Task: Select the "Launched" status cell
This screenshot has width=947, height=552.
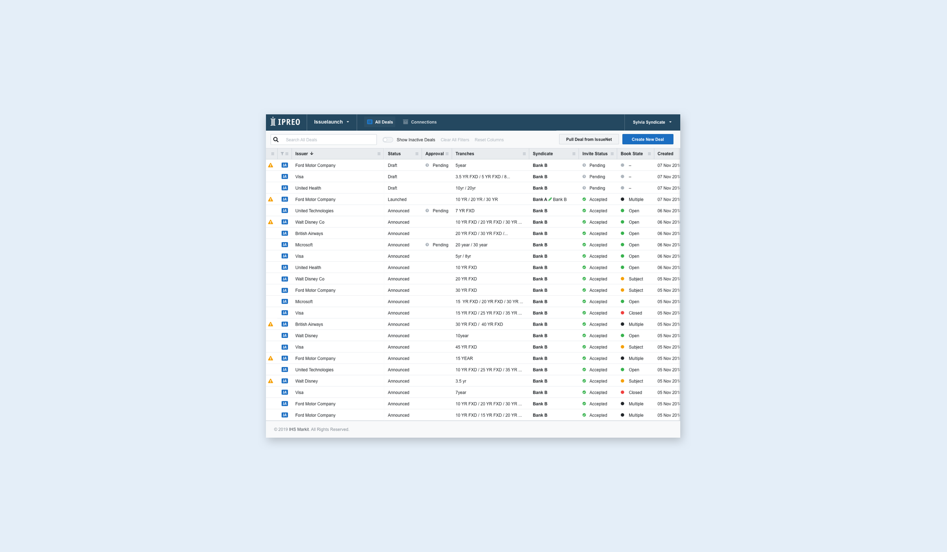Action: (397, 200)
